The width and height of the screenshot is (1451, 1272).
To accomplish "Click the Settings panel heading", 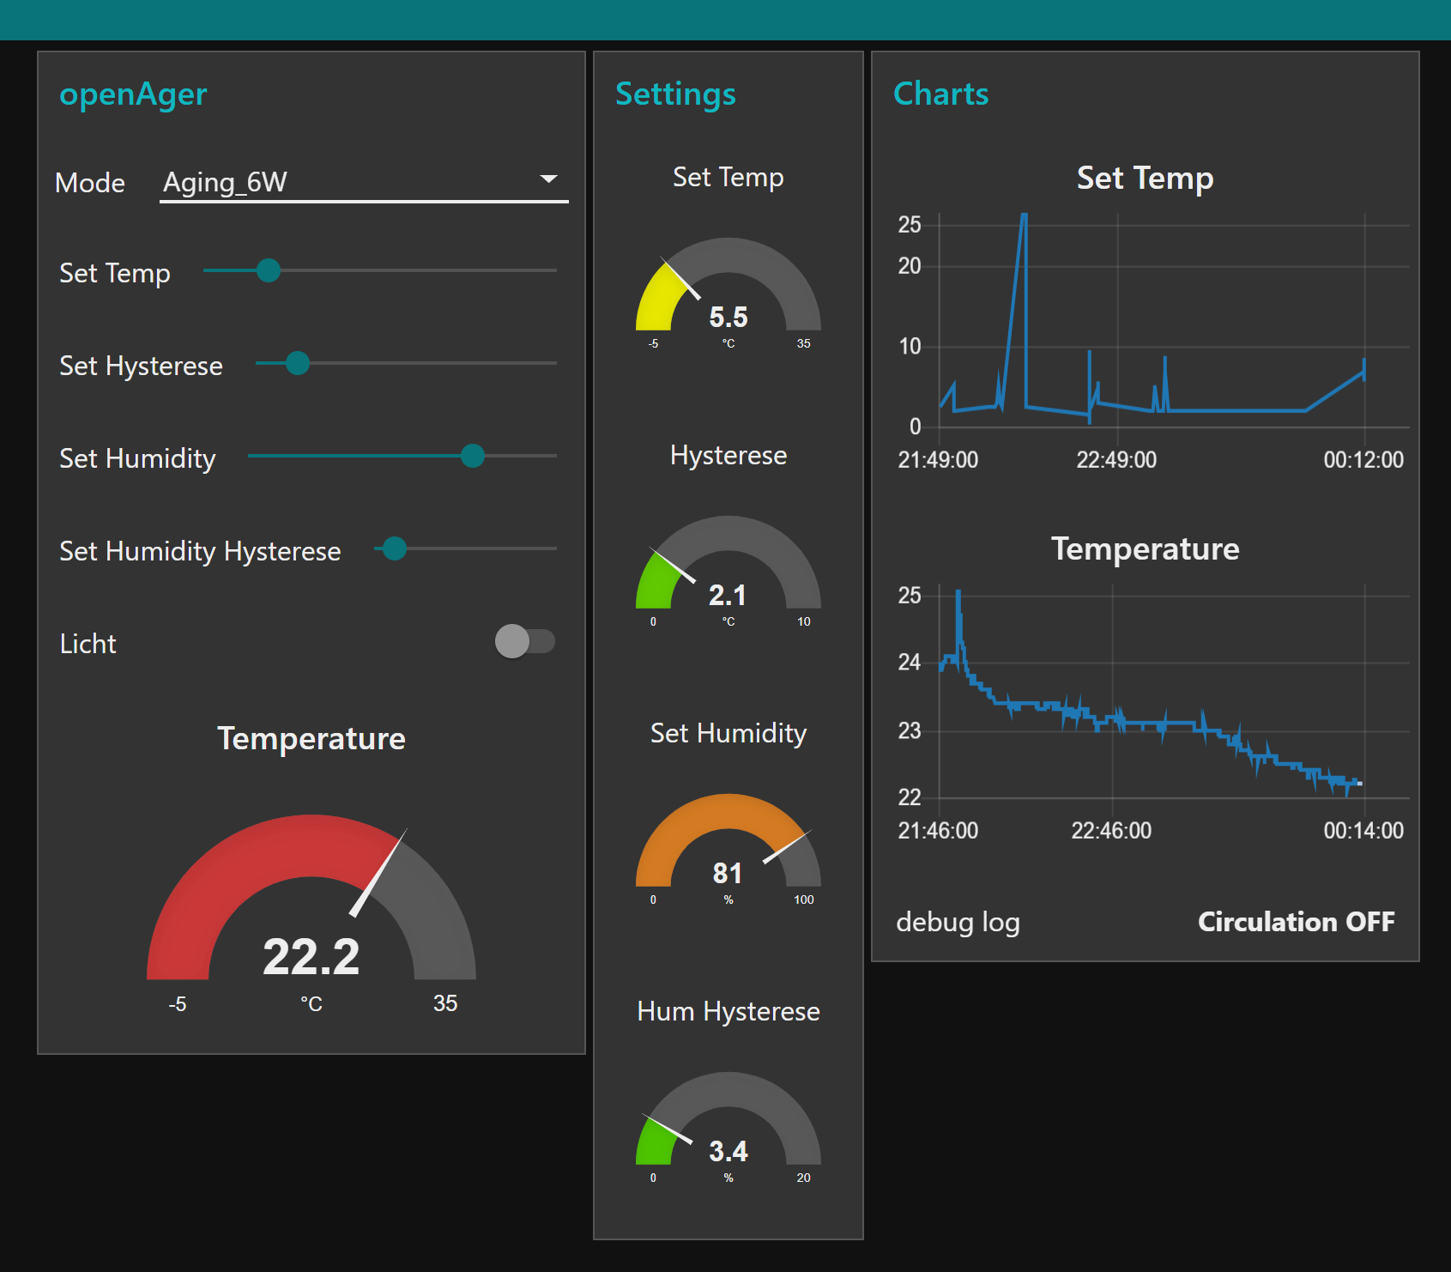I will [675, 94].
